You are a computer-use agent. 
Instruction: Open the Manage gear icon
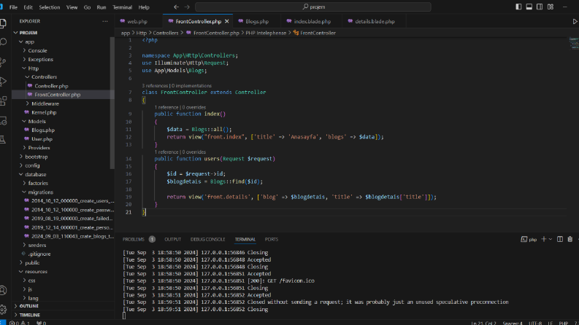pyautogui.click(x=3, y=310)
